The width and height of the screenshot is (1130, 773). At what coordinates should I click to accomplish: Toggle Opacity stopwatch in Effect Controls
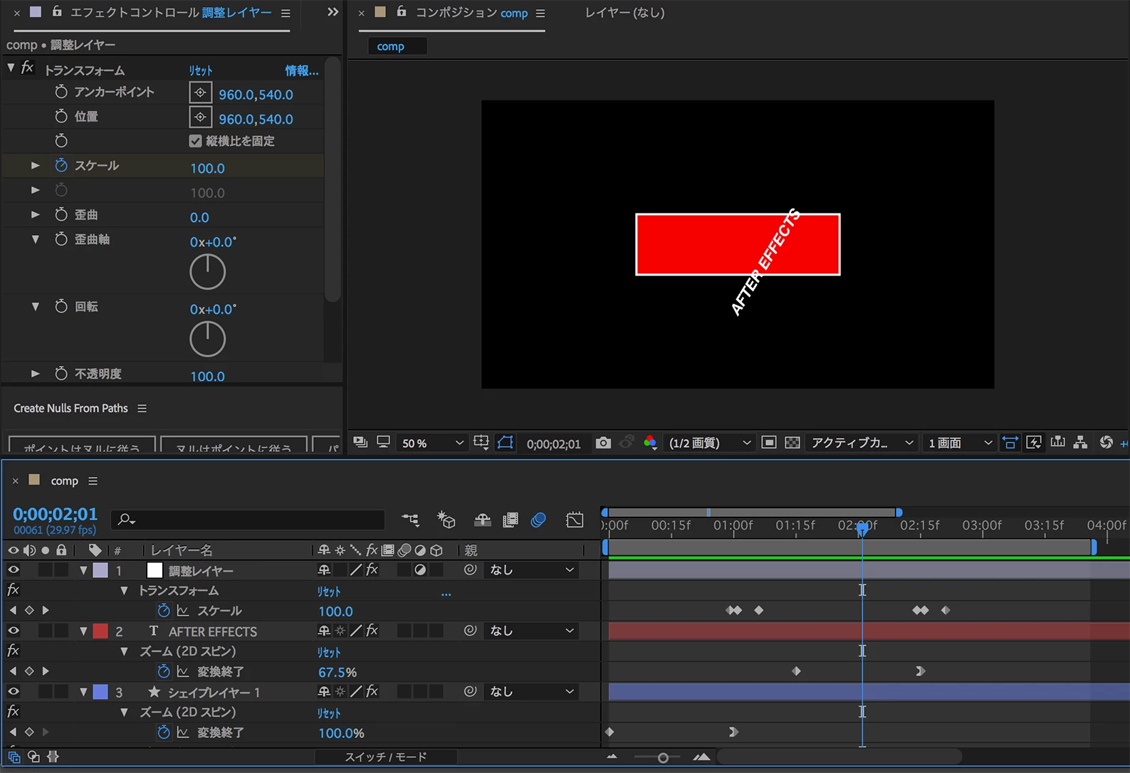[x=61, y=374]
